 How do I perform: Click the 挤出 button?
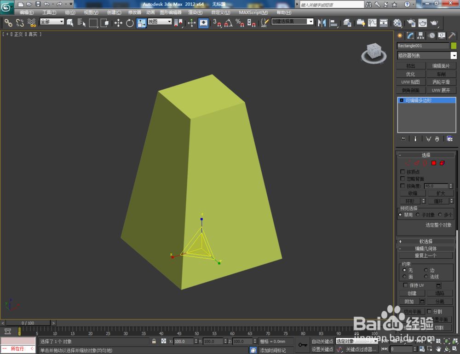pos(411,66)
